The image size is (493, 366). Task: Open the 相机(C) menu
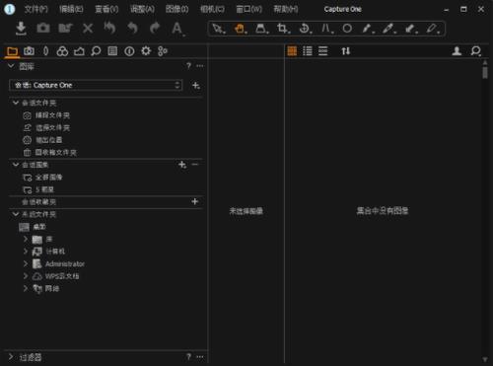click(x=212, y=9)
